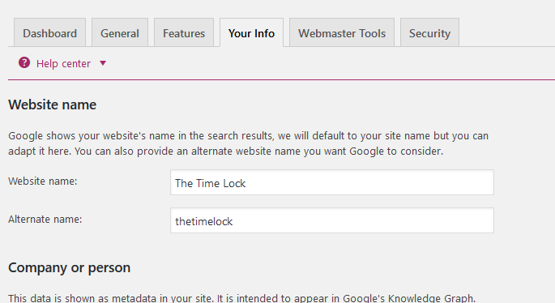Viewport: 555px width, 303px height.
Task: Select the Your Info tab
Action: point(251,32)
